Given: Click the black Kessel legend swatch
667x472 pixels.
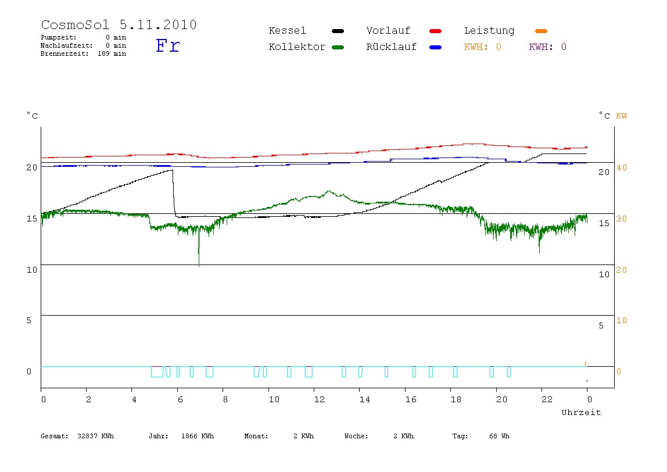Looking at the screenshot, I should (338, 31).
